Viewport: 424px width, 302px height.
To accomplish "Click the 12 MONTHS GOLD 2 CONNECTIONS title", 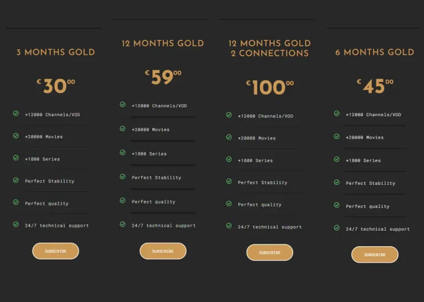I will pos(269,48).
